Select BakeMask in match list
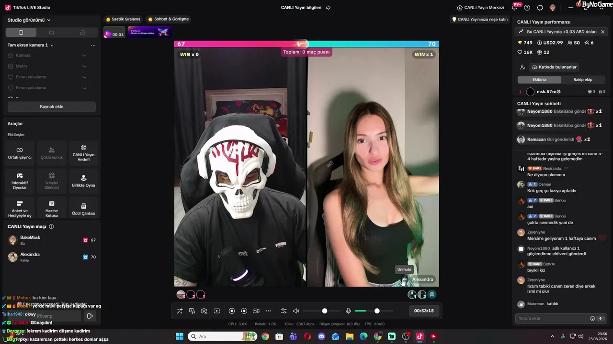Viewport: 613px width, 344px height. (52, 240)
